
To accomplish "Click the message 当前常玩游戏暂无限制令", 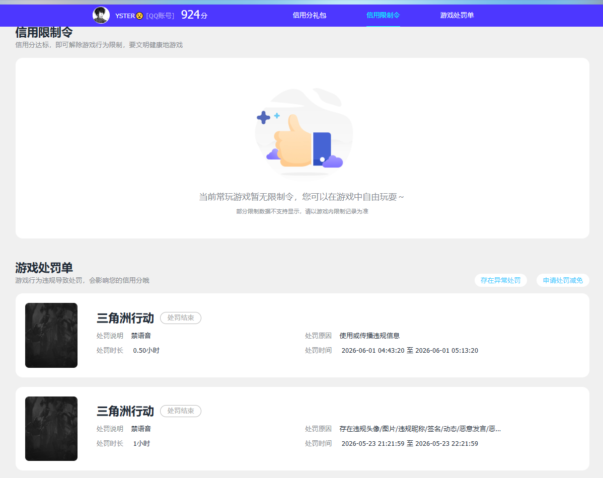I will pos(301,197).
